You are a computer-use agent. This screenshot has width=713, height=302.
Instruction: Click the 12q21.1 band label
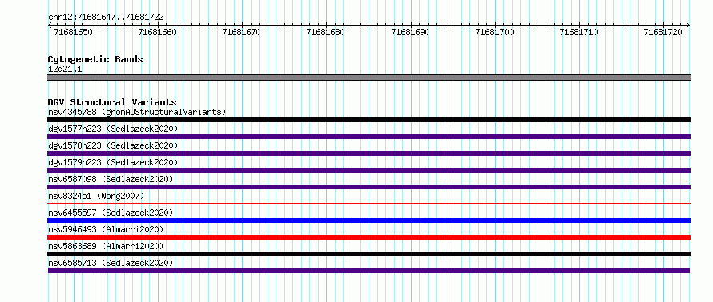(x=65, y=70)
